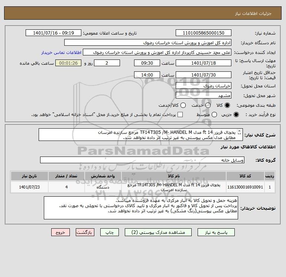286x277 pixels.
Task: Click the استان محل تحویل field خراسان رضوی
Action: click(x=204, y=86)
